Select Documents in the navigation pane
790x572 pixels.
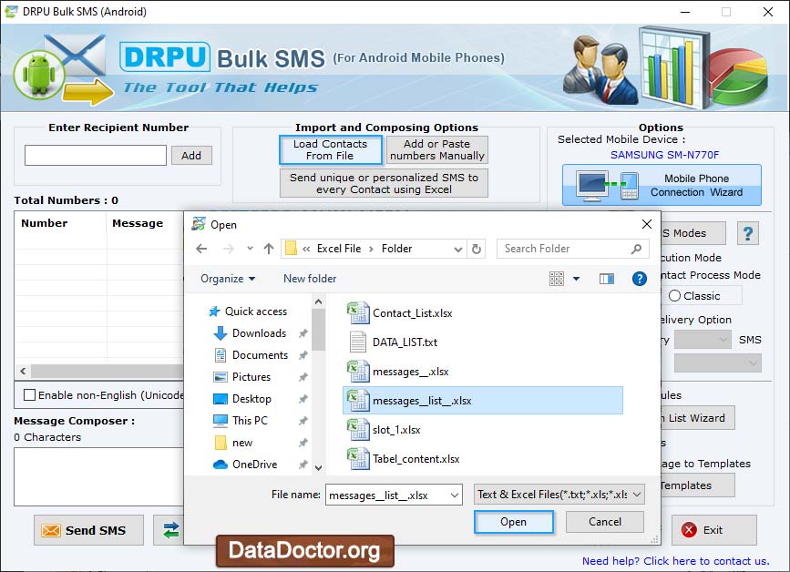tap(260, 355)
